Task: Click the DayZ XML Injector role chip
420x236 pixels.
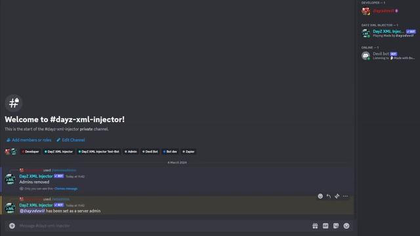Action: (58, 151)
